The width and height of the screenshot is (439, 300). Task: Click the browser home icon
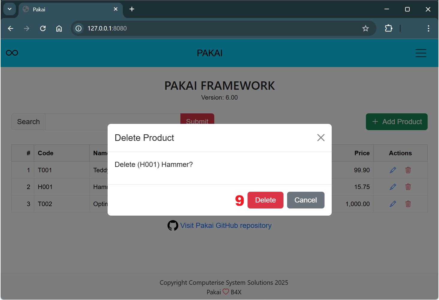point(59,28)
